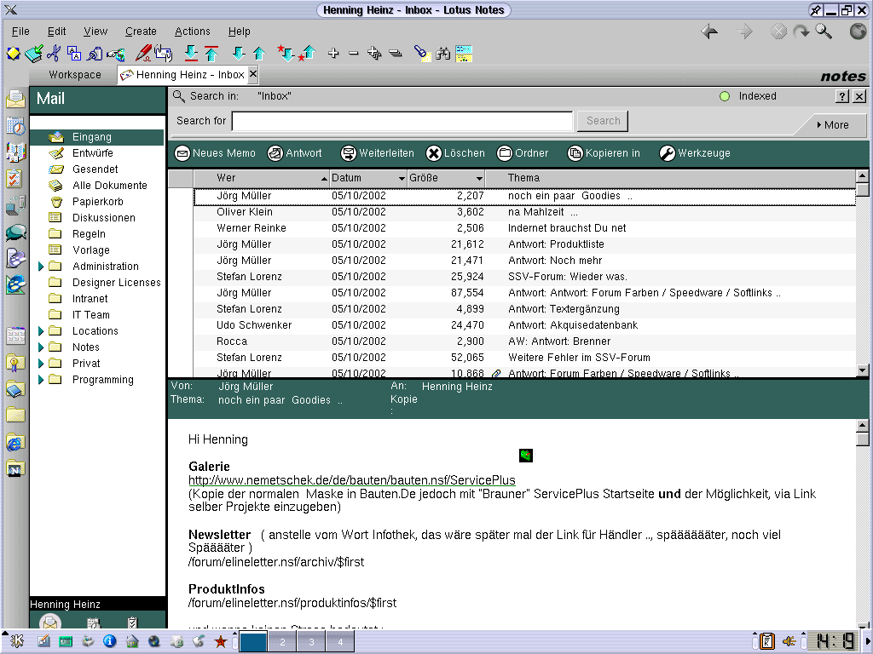
Task: Click the Löschen delete button
Action: pyautogui.click(x=455, y=153)
